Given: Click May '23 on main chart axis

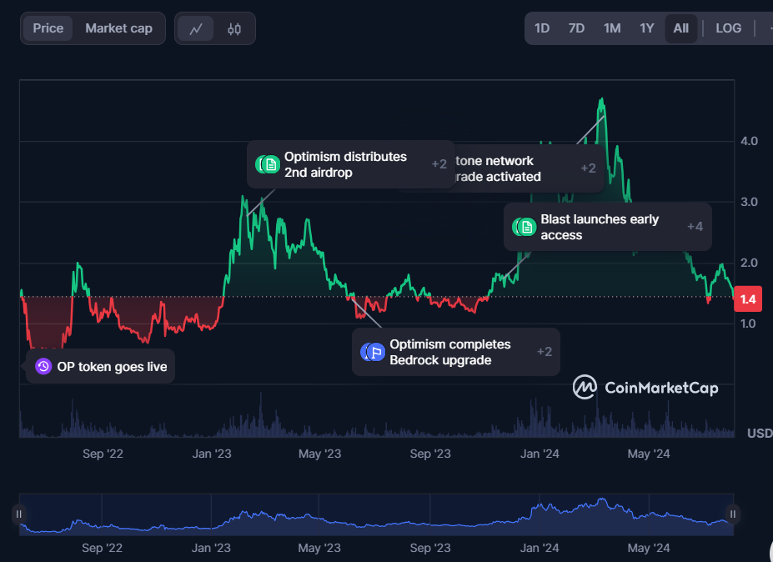Looking at the screenshot, I should click(x=319, y=454).
